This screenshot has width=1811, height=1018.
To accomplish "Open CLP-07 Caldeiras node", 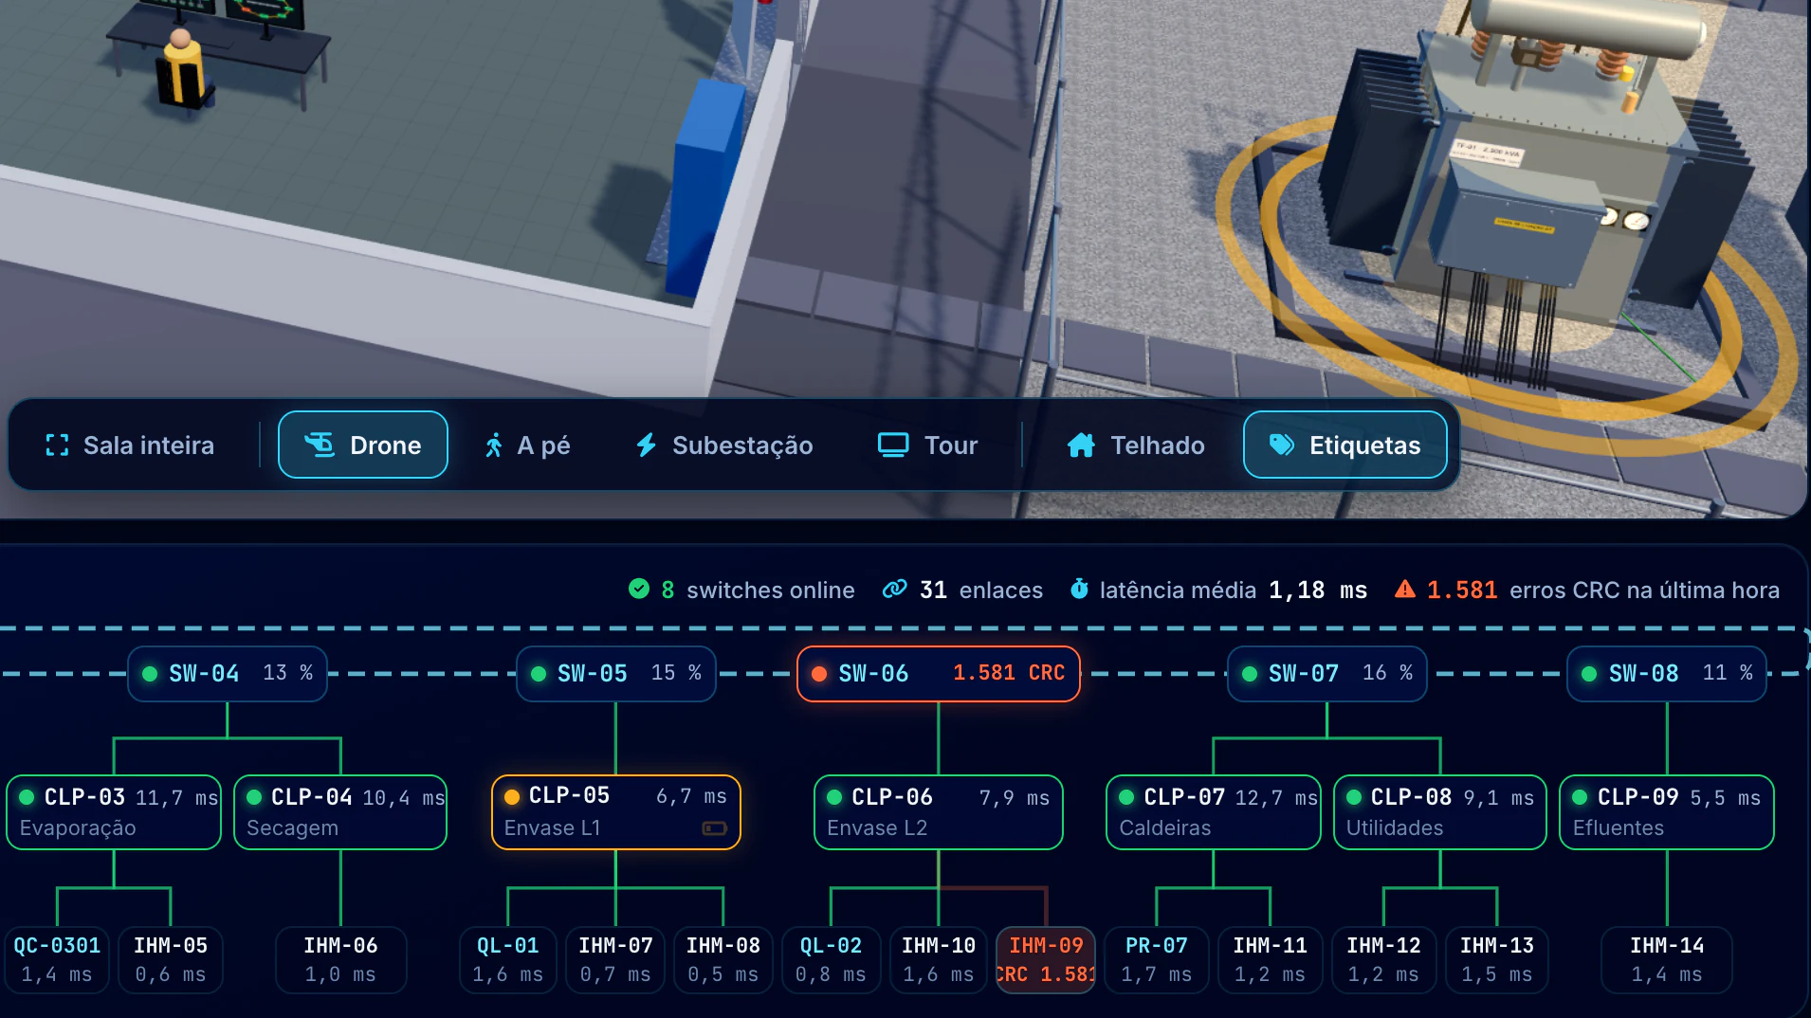I will 1214,812.
